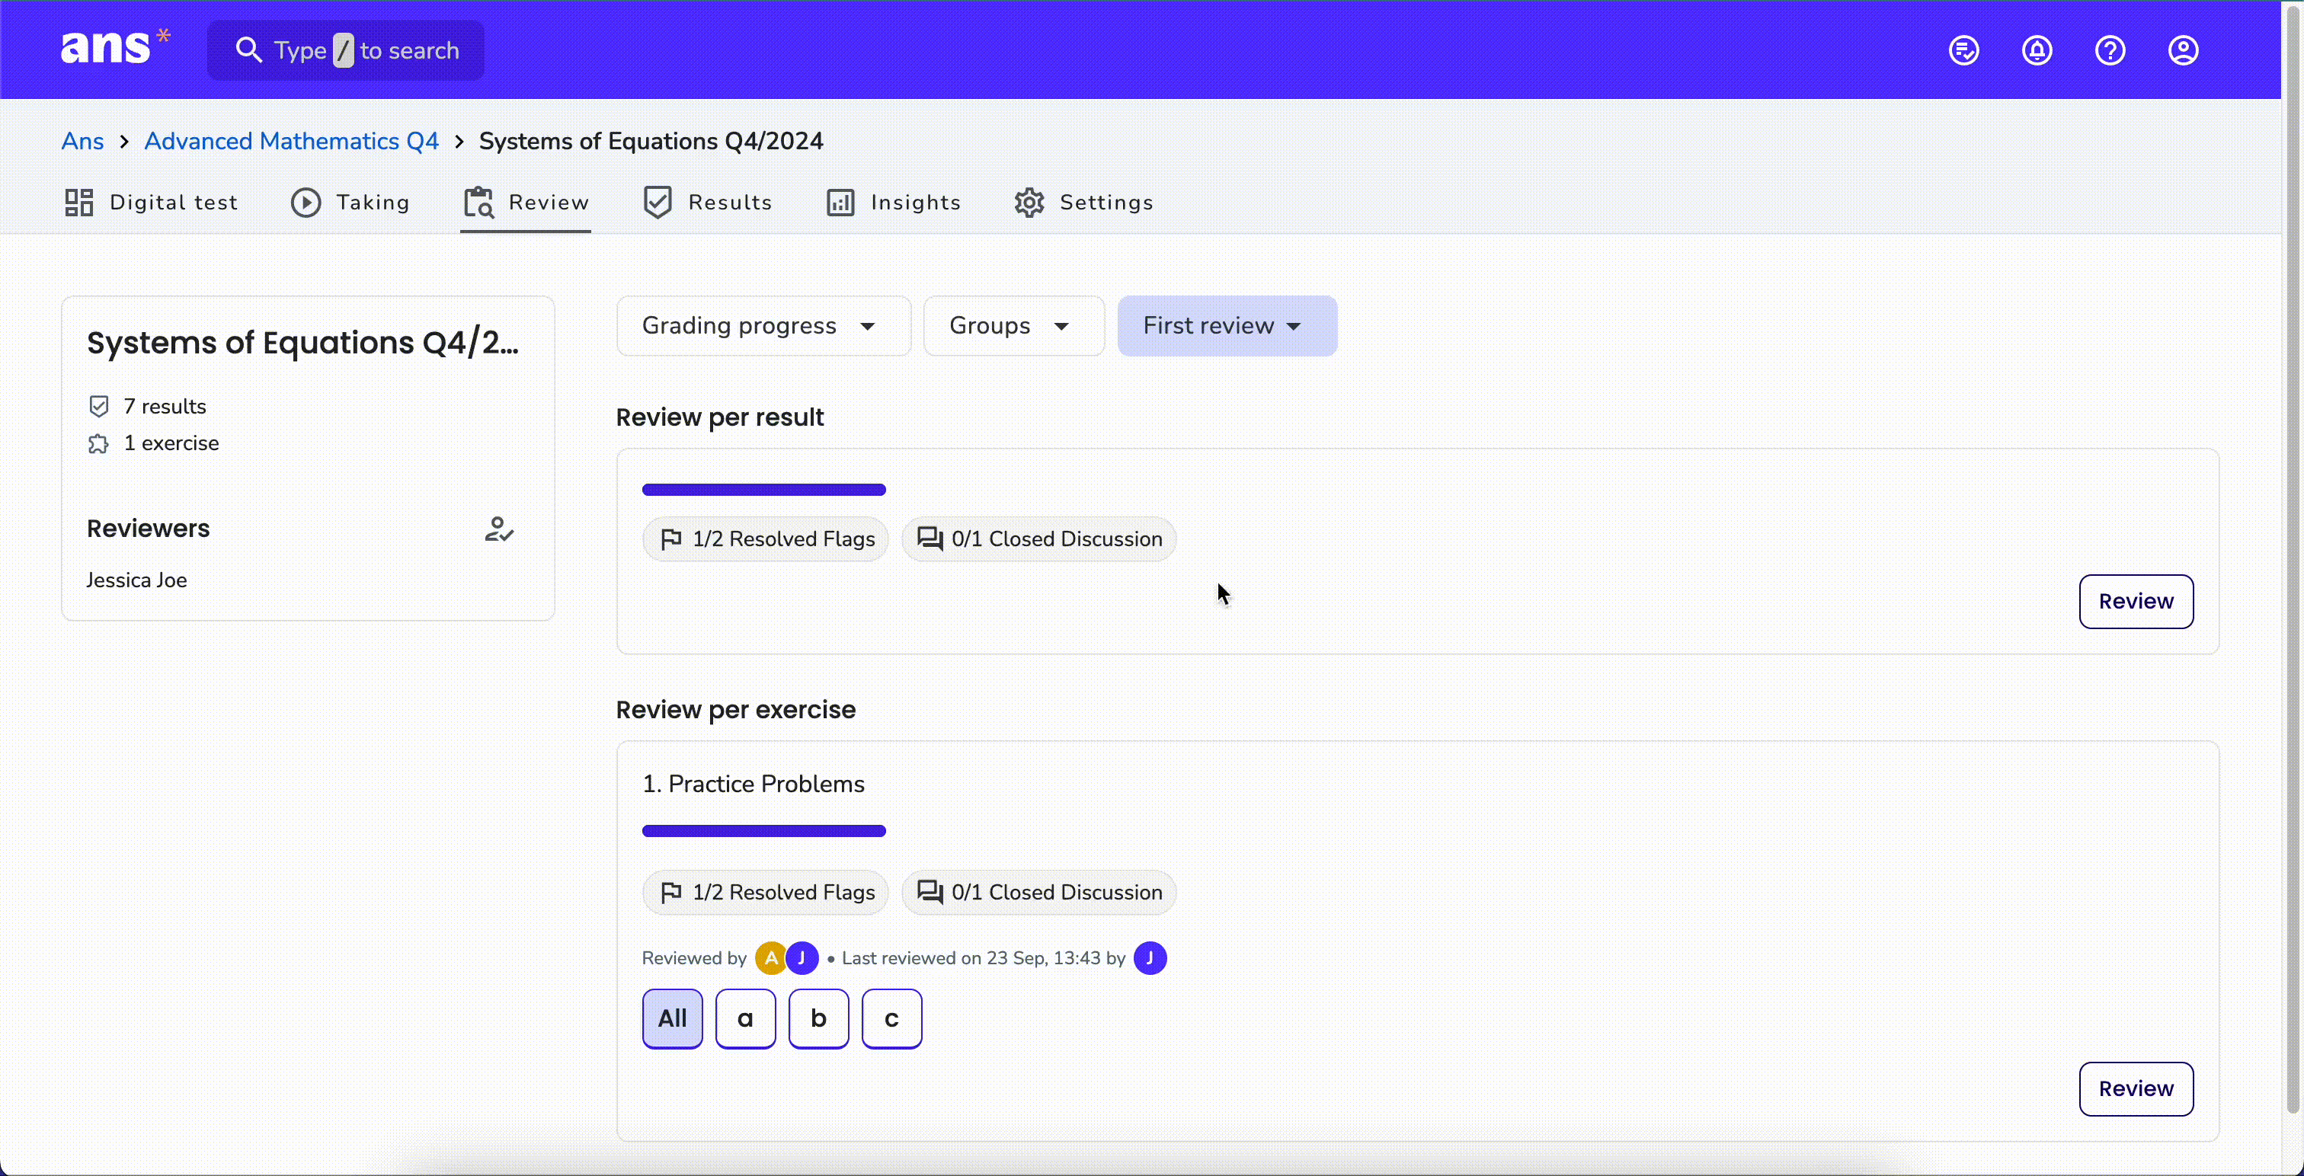Click Systems of Equations Q4/2024 breadcrumb
The width and height of the screenshot is (2304, 1176).
651,142
